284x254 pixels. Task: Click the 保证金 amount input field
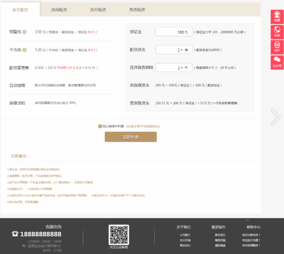[173, 32]
